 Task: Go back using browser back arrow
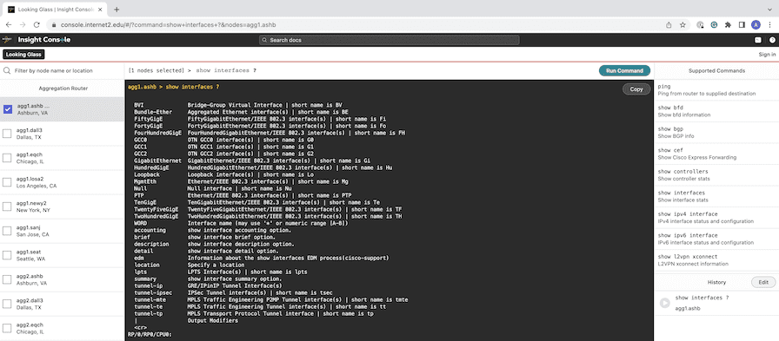[x=9, y=24]
